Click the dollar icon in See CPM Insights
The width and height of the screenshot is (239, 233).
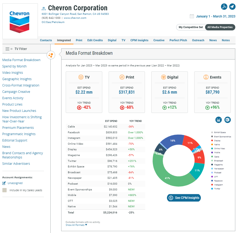[x=171, y=198]
